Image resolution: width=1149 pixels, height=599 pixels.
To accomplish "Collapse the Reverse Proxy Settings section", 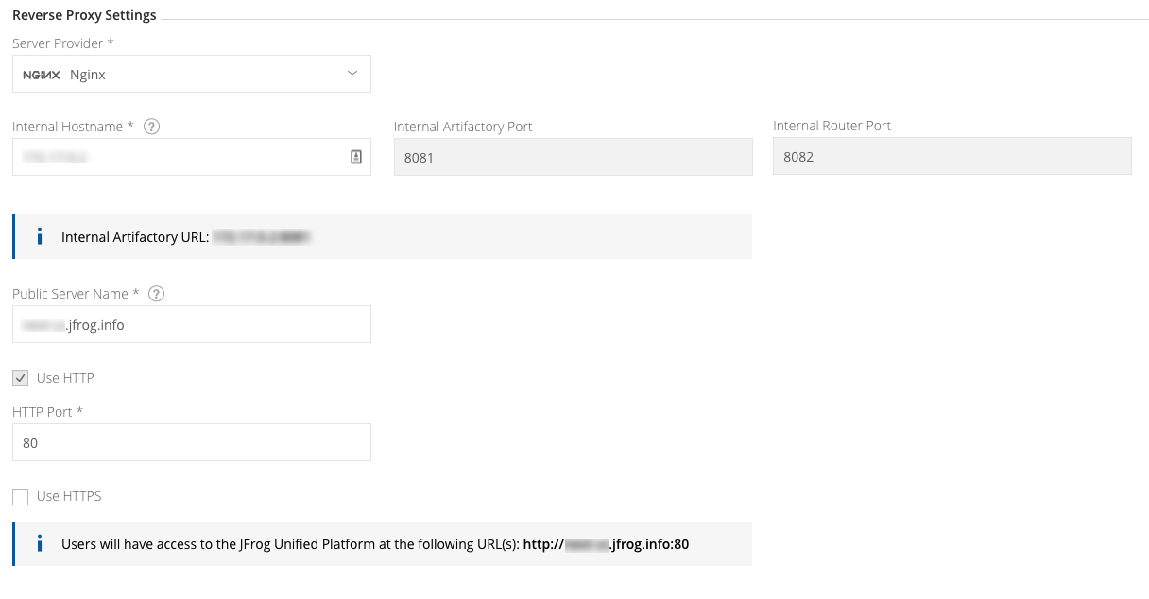I will (x=84, y=15).
